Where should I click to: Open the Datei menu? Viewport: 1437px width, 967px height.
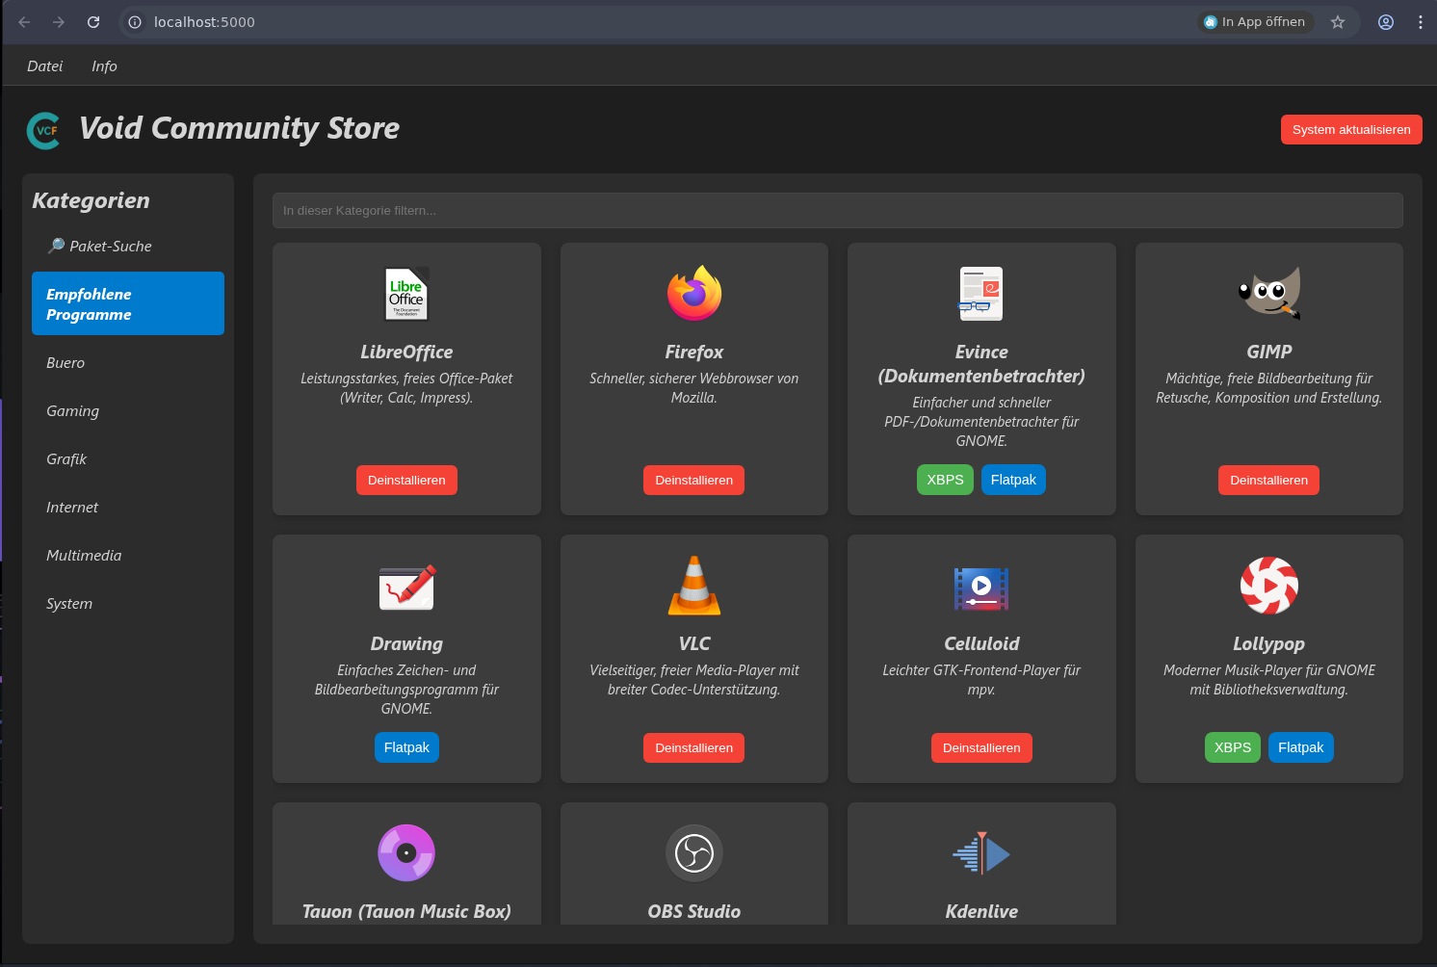click(44, 66)
